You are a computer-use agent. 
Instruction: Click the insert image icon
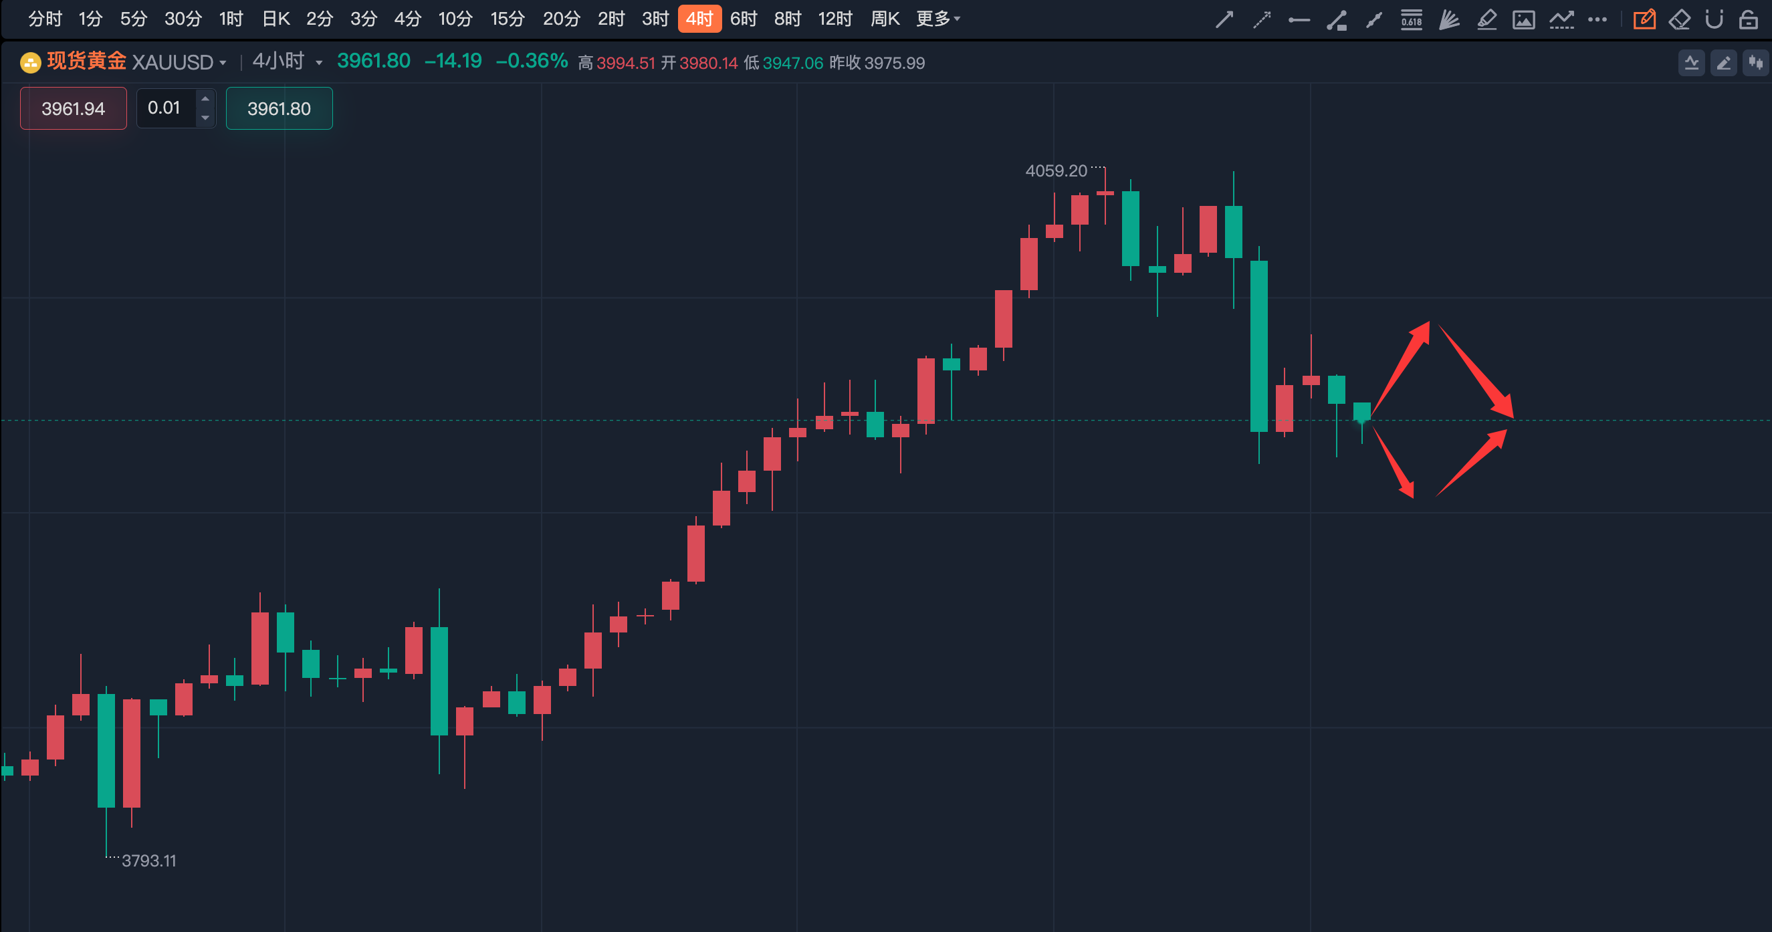click(1524, 19)
